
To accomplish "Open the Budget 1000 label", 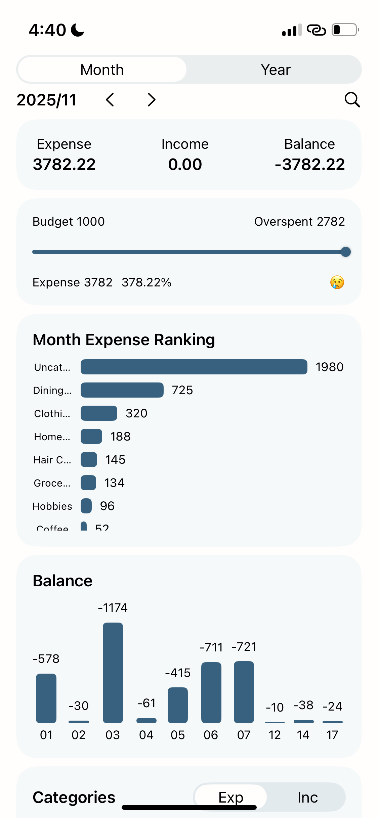I will [x=69, y=222].
